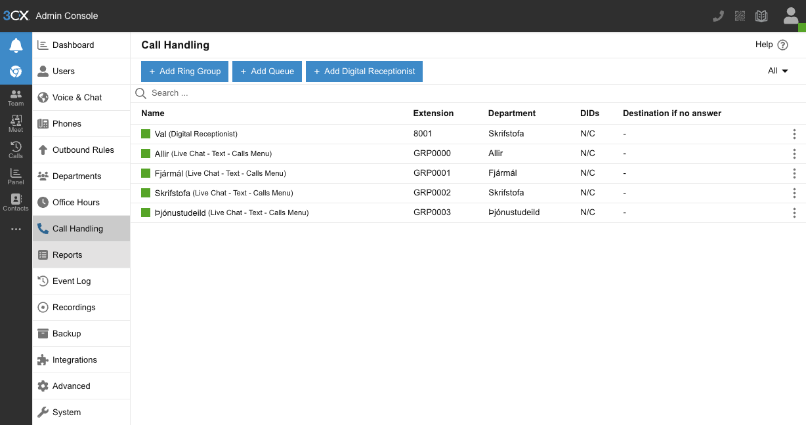Open the Users menu item
806x425 pixels.
click(x=81, y=71)
